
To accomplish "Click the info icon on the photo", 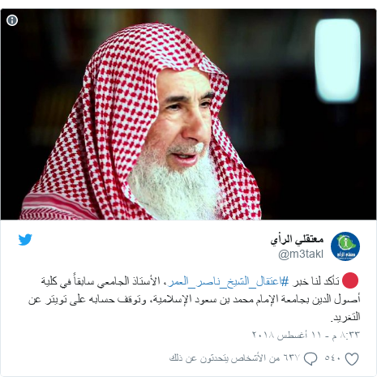I will tap(12, 20).
